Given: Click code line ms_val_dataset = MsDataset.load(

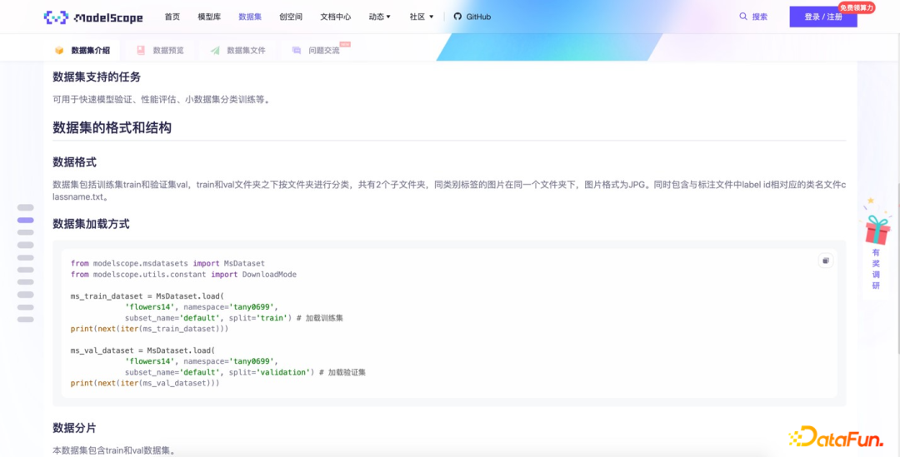Looking at the screenshot, I should point(142,350).
